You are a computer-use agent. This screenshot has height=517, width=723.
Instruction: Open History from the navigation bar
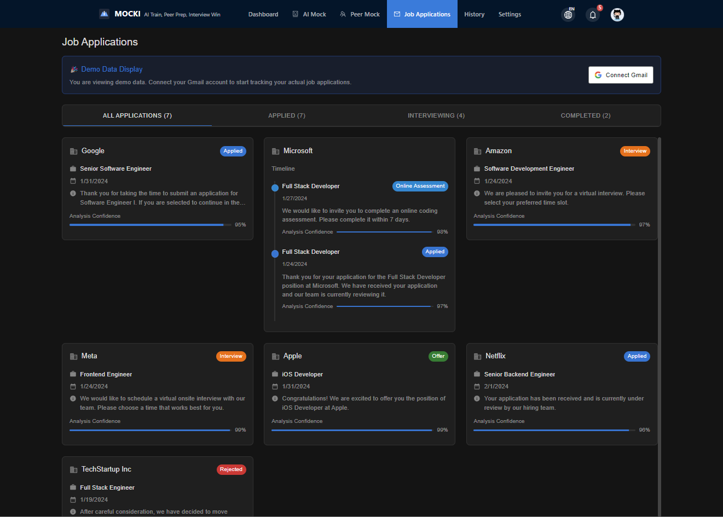point(474,14)
